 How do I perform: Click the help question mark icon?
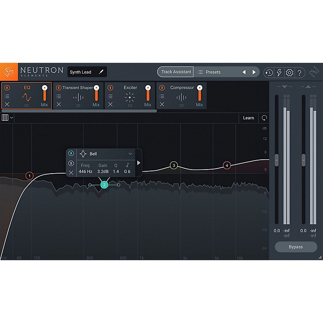[x=300, y=72]
